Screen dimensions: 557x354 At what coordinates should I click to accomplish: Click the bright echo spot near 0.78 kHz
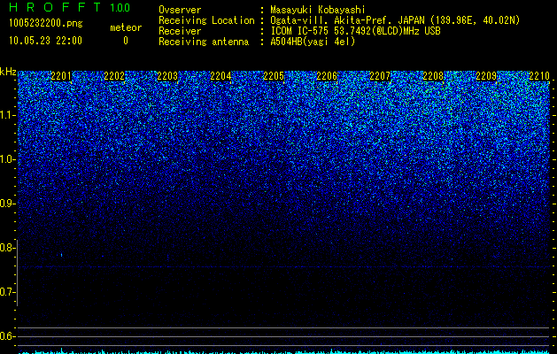point(61,255)
